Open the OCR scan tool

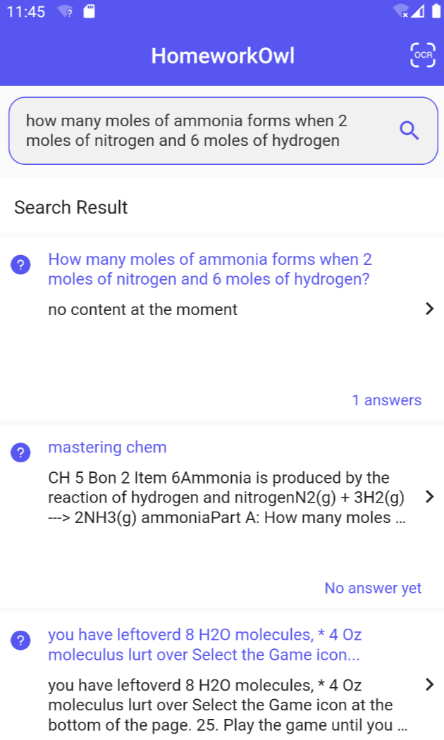[x=423, y=55]
